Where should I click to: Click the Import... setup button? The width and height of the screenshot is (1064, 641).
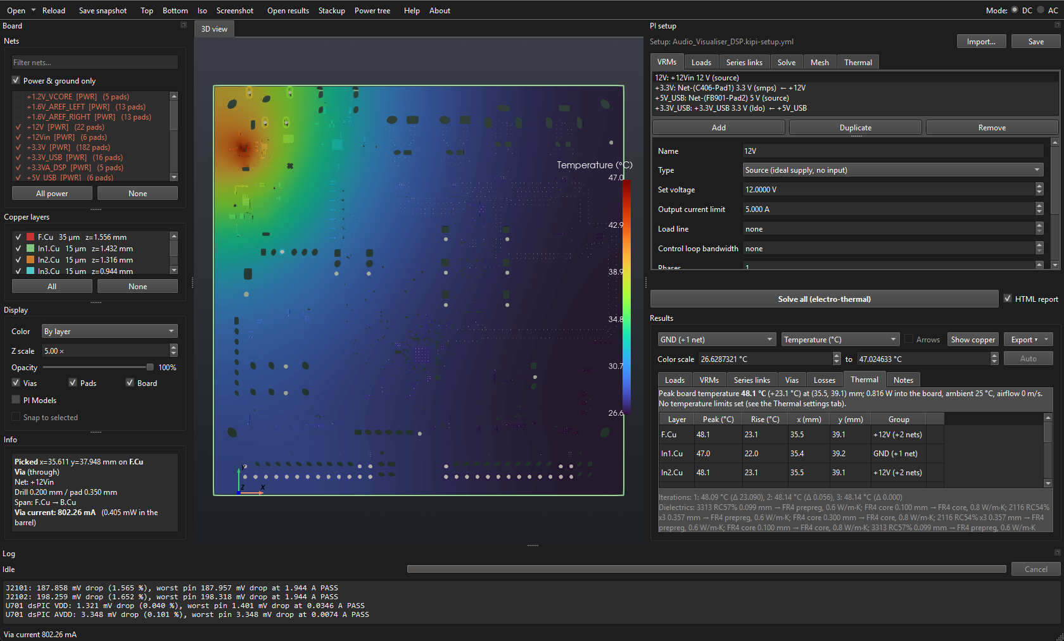pos(981,41)
